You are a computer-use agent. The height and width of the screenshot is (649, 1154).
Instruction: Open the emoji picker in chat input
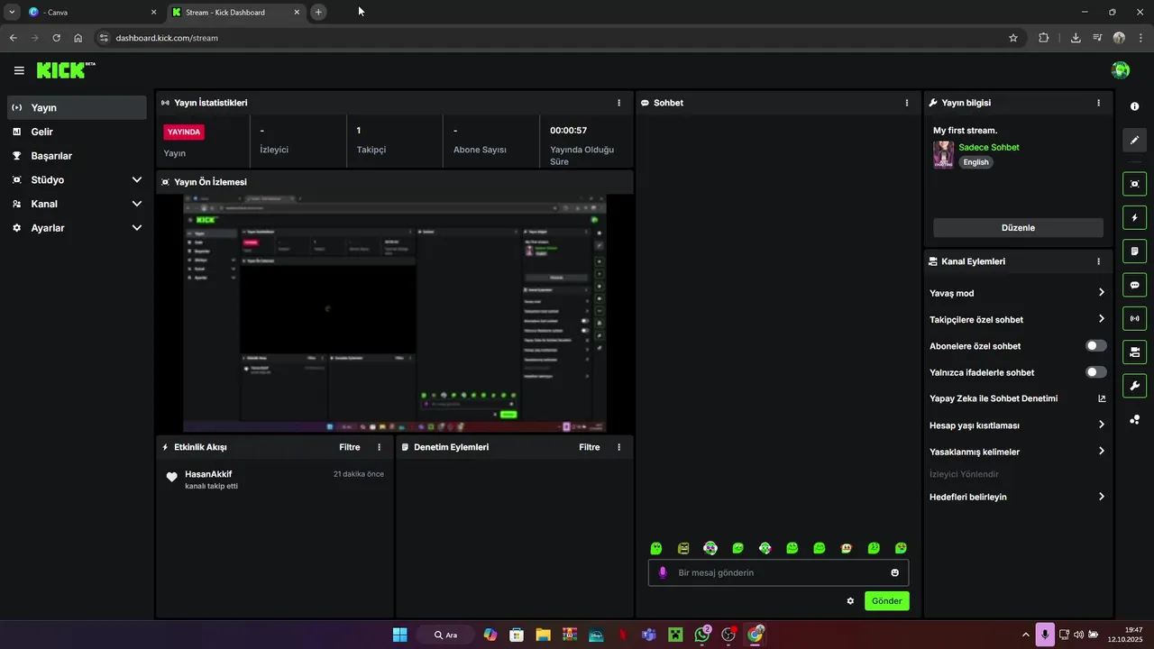click(x=894, y=572)
